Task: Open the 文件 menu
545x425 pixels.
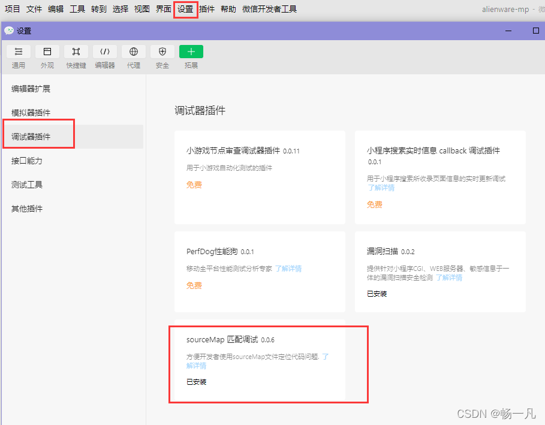Action: [x=34, y=9]
